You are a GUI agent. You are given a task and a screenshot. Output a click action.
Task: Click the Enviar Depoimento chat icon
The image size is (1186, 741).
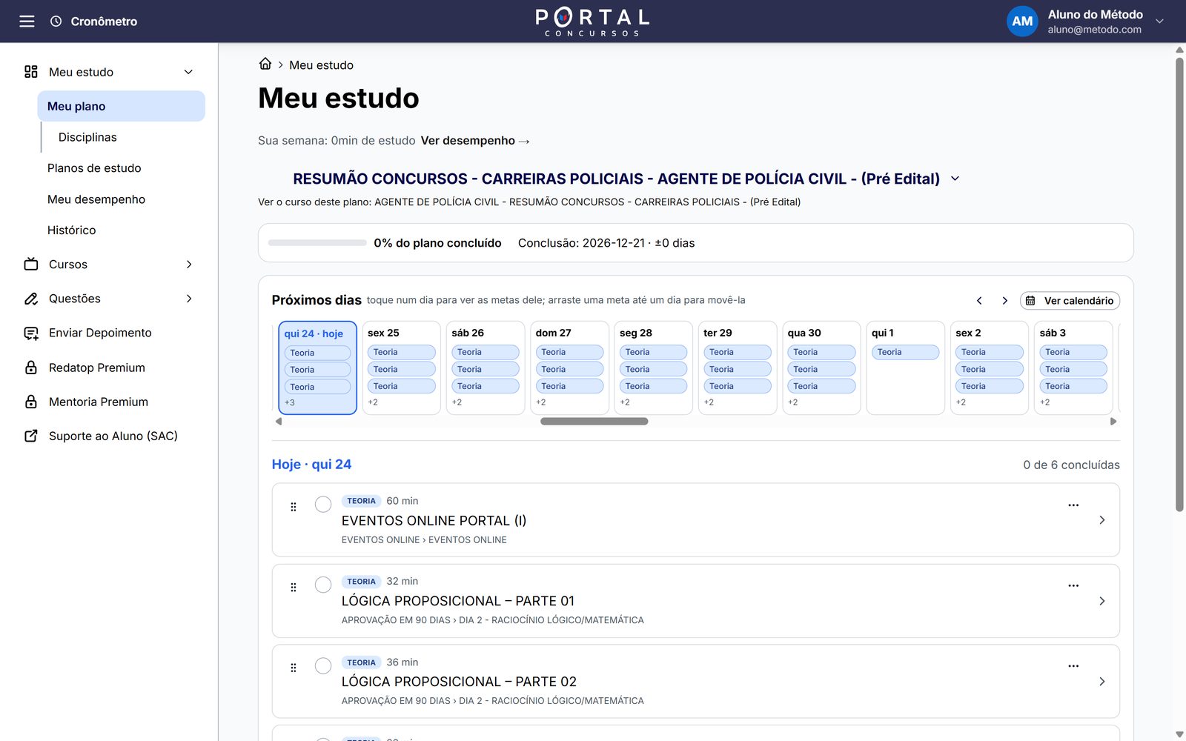[31, 333]
